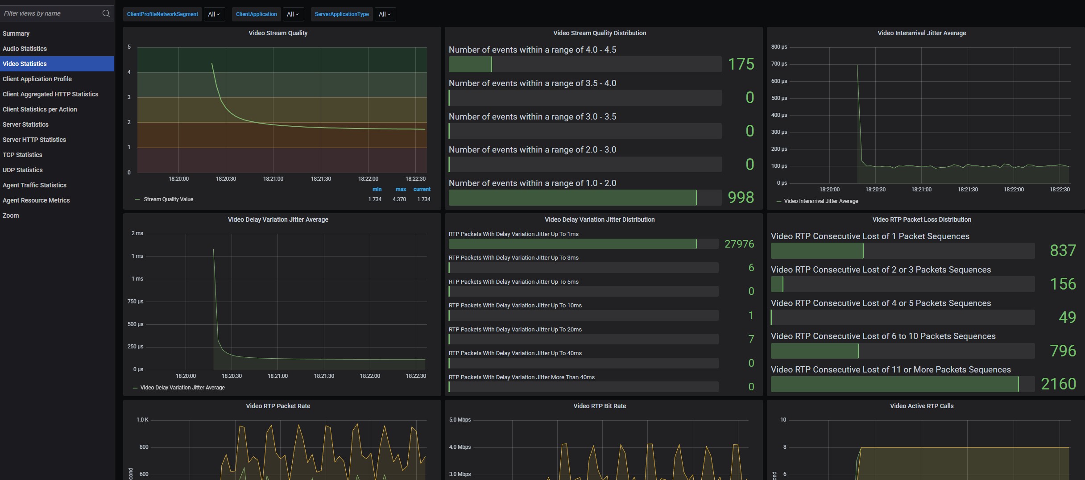This screenshot has height=480, width=1085.
Task: Open the Audio Statistics view
Action: (x=25, y=49)
